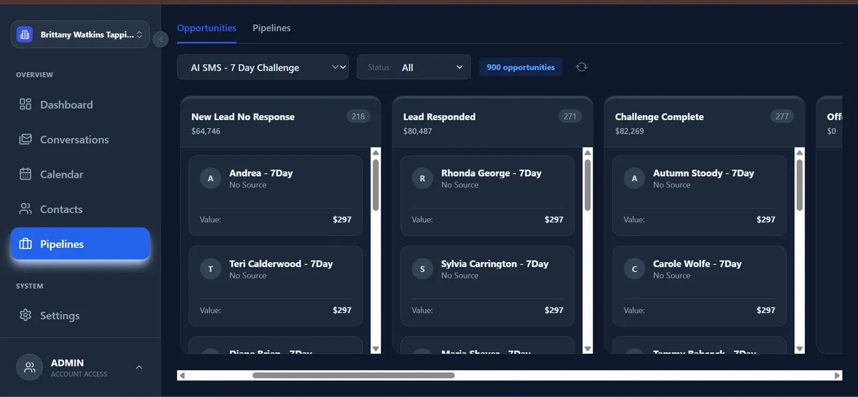Click Rhonda George's R avatar
Image resolution: width=858 pixels, height=397 pixels.
[x=422, y=178]
